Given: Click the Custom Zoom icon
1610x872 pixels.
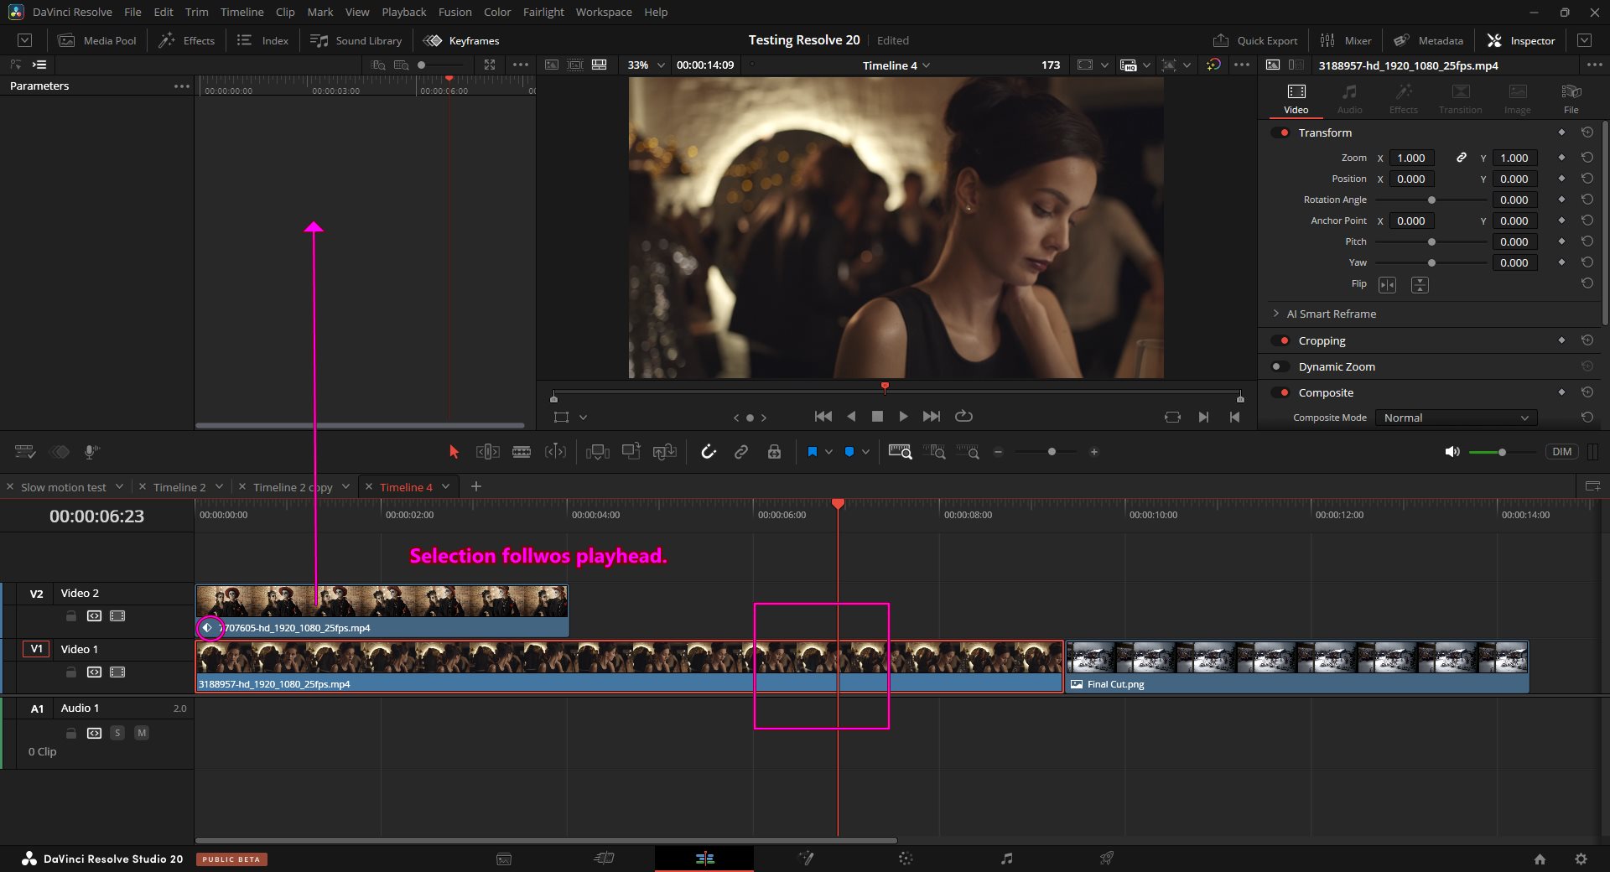Looking at the screenshot, I should click(x=968, y=452).
